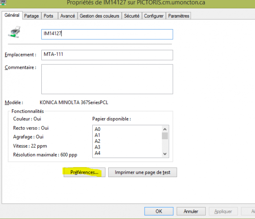255x219 pixels.
Task: Switch to the Général tab
Action: coord(12,15)
